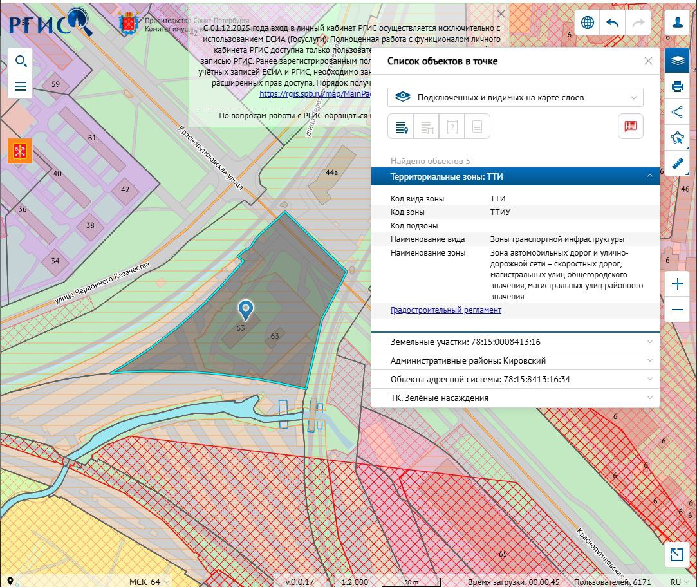Screen dimensions: 697x587
Task: Switch to objects-in-point list view
Action: [401, 127]
